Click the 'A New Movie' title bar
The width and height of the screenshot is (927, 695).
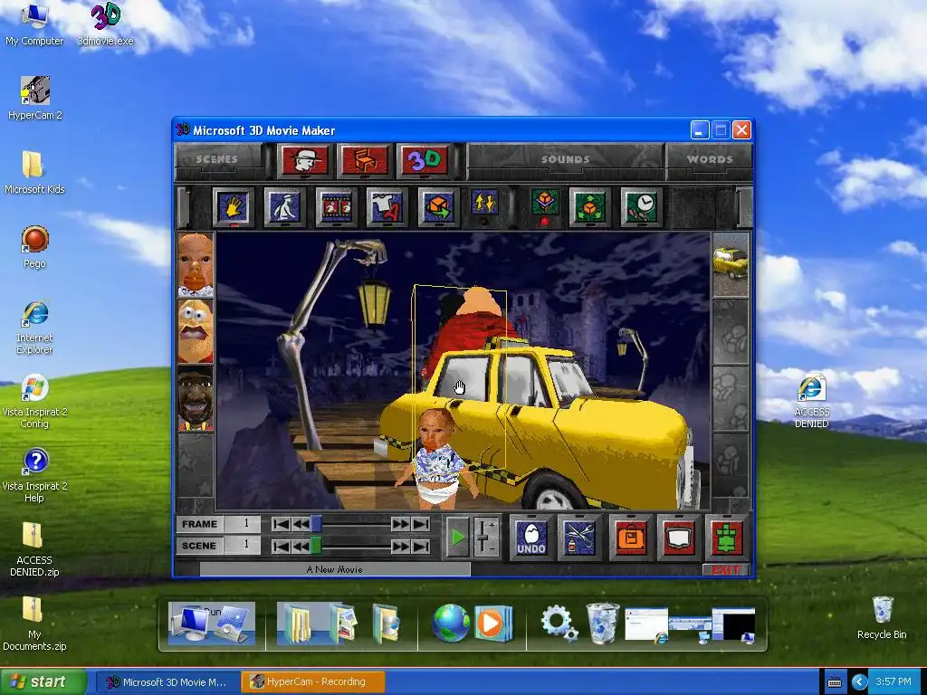click(335, 569)
